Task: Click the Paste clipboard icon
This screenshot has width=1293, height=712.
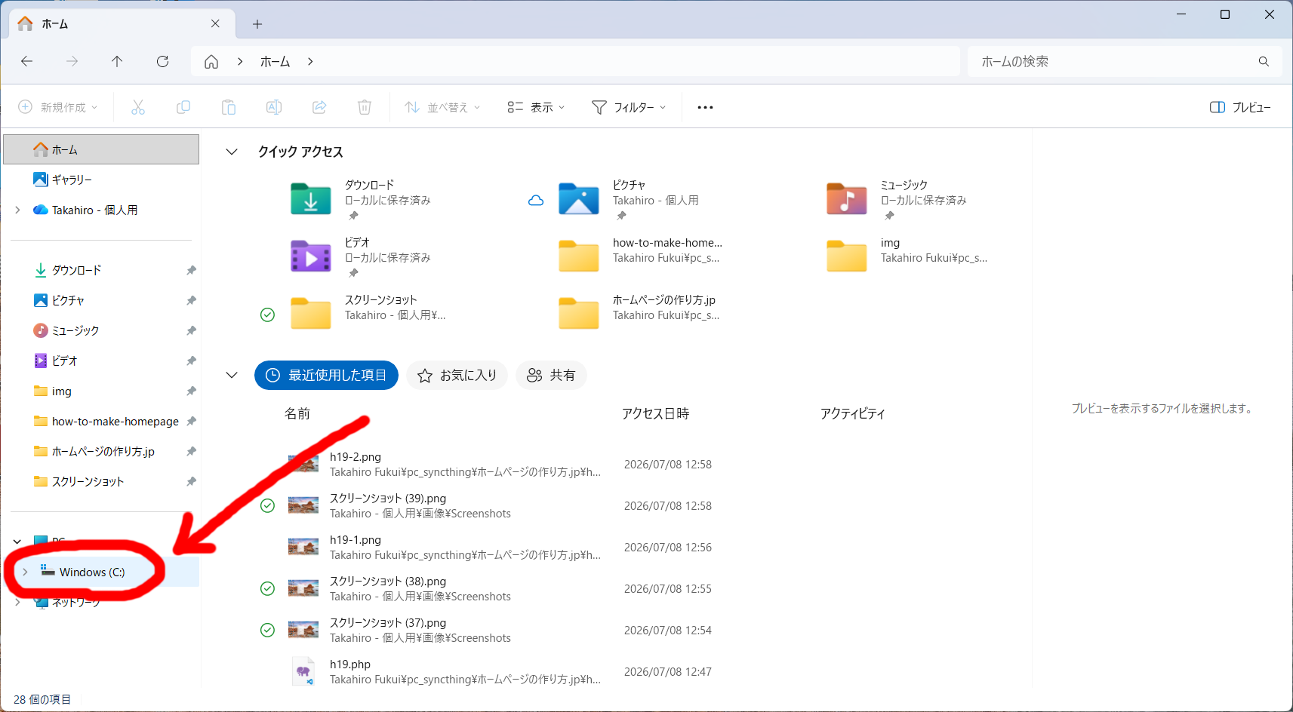Action: (229, 107)
